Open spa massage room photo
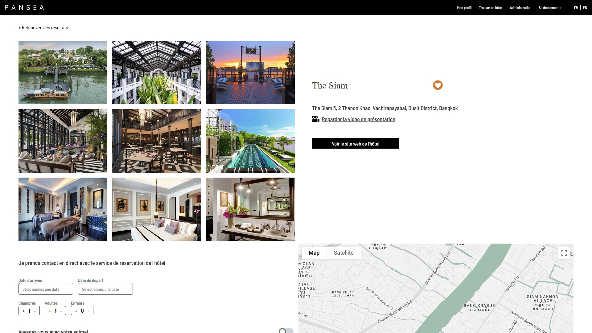Screen dimensions: 592x333 tap(63, 209)
